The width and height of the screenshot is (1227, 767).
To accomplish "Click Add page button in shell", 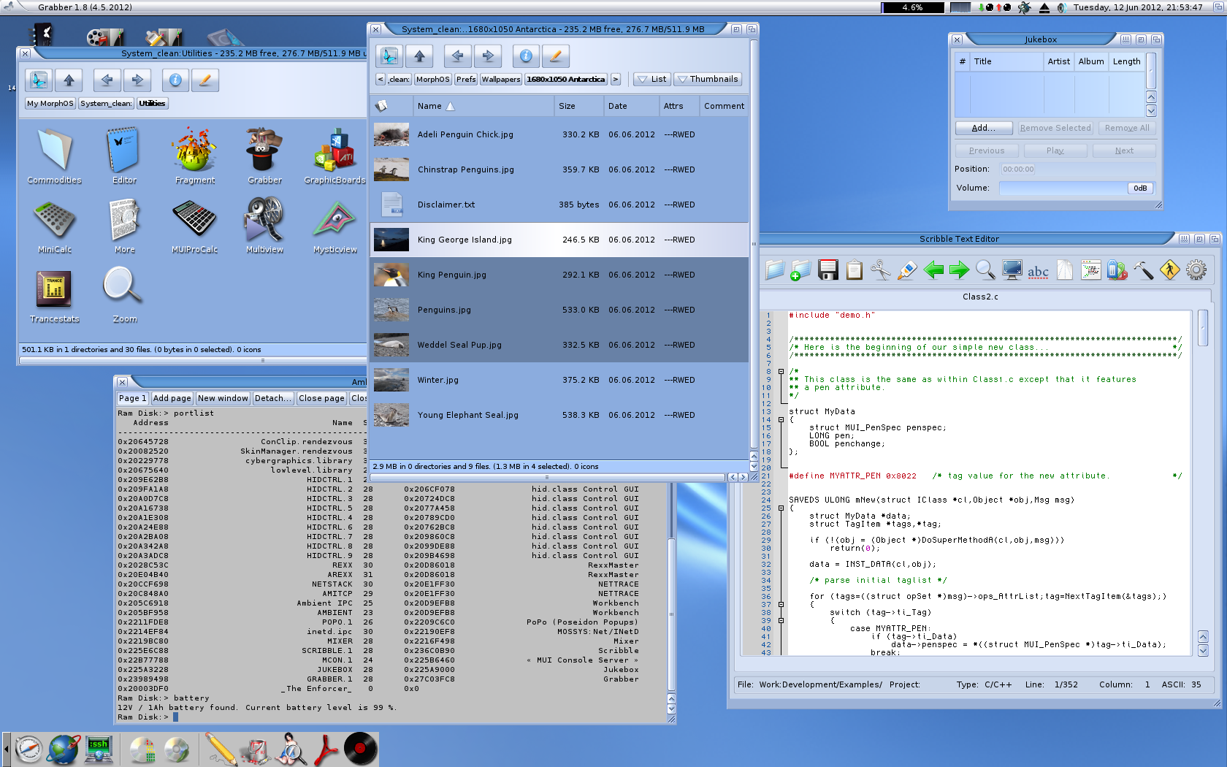I will tap(172, 398).
